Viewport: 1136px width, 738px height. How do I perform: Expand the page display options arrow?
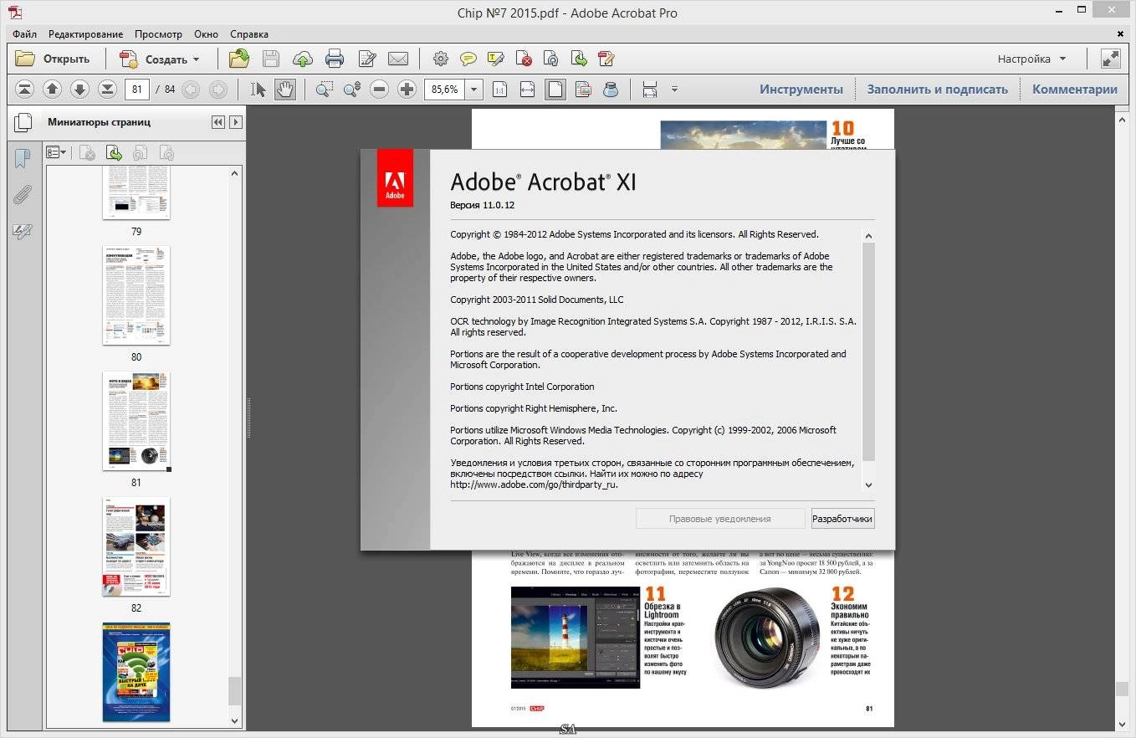(674, 90)
